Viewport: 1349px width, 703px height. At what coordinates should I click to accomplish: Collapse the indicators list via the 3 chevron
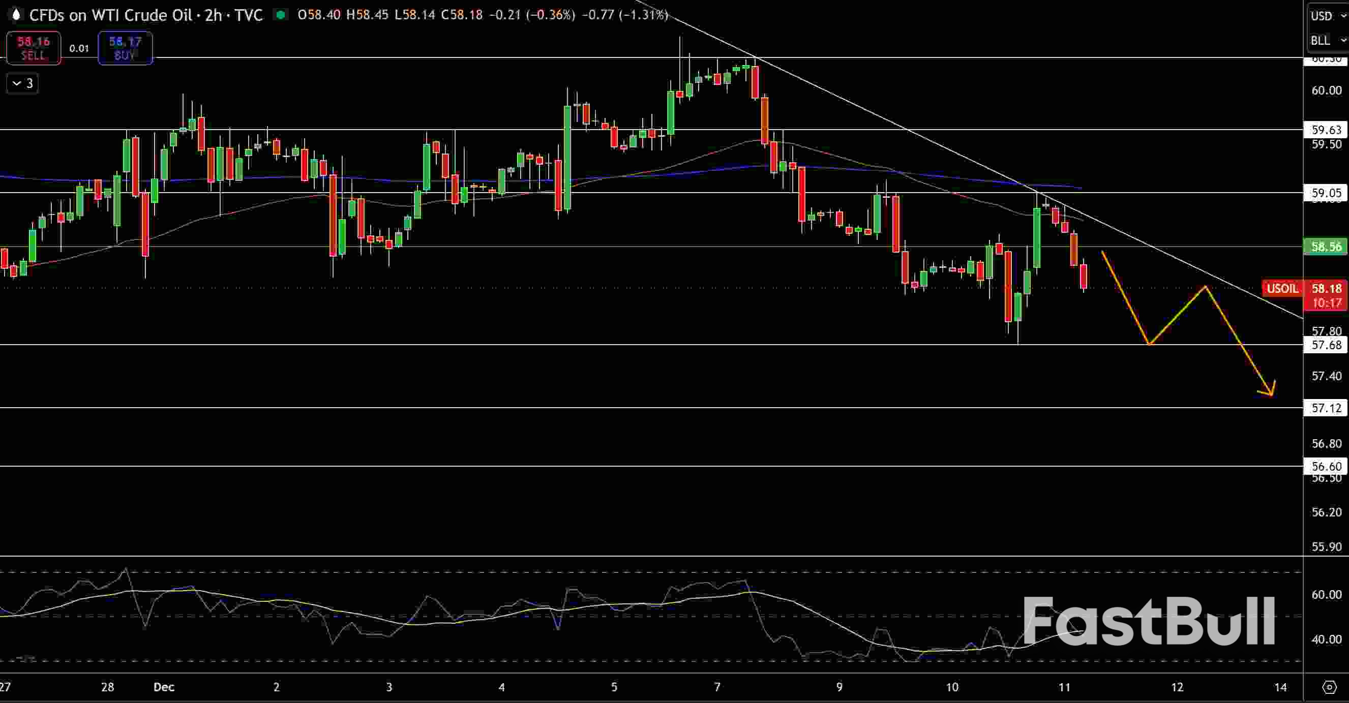point(22,83)
